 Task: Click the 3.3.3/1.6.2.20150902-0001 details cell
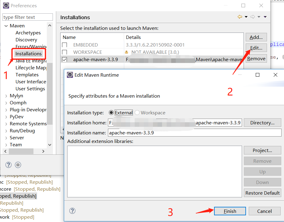[155, 45]
